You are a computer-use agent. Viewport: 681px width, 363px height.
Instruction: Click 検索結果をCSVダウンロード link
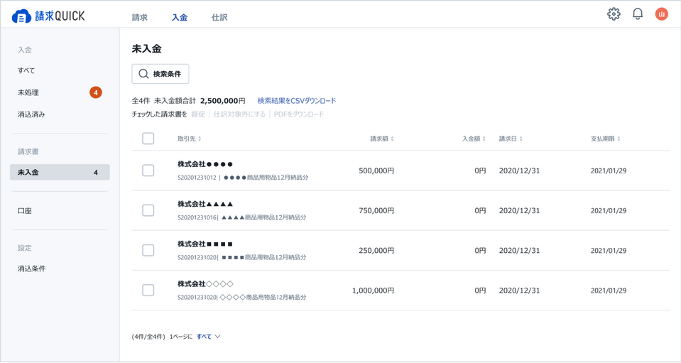point(296,101)
